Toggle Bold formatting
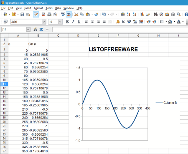 pyautogui.click(x=67, y=22)
